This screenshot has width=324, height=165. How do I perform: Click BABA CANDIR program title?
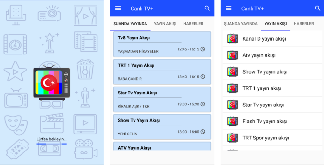pos(130,79)
